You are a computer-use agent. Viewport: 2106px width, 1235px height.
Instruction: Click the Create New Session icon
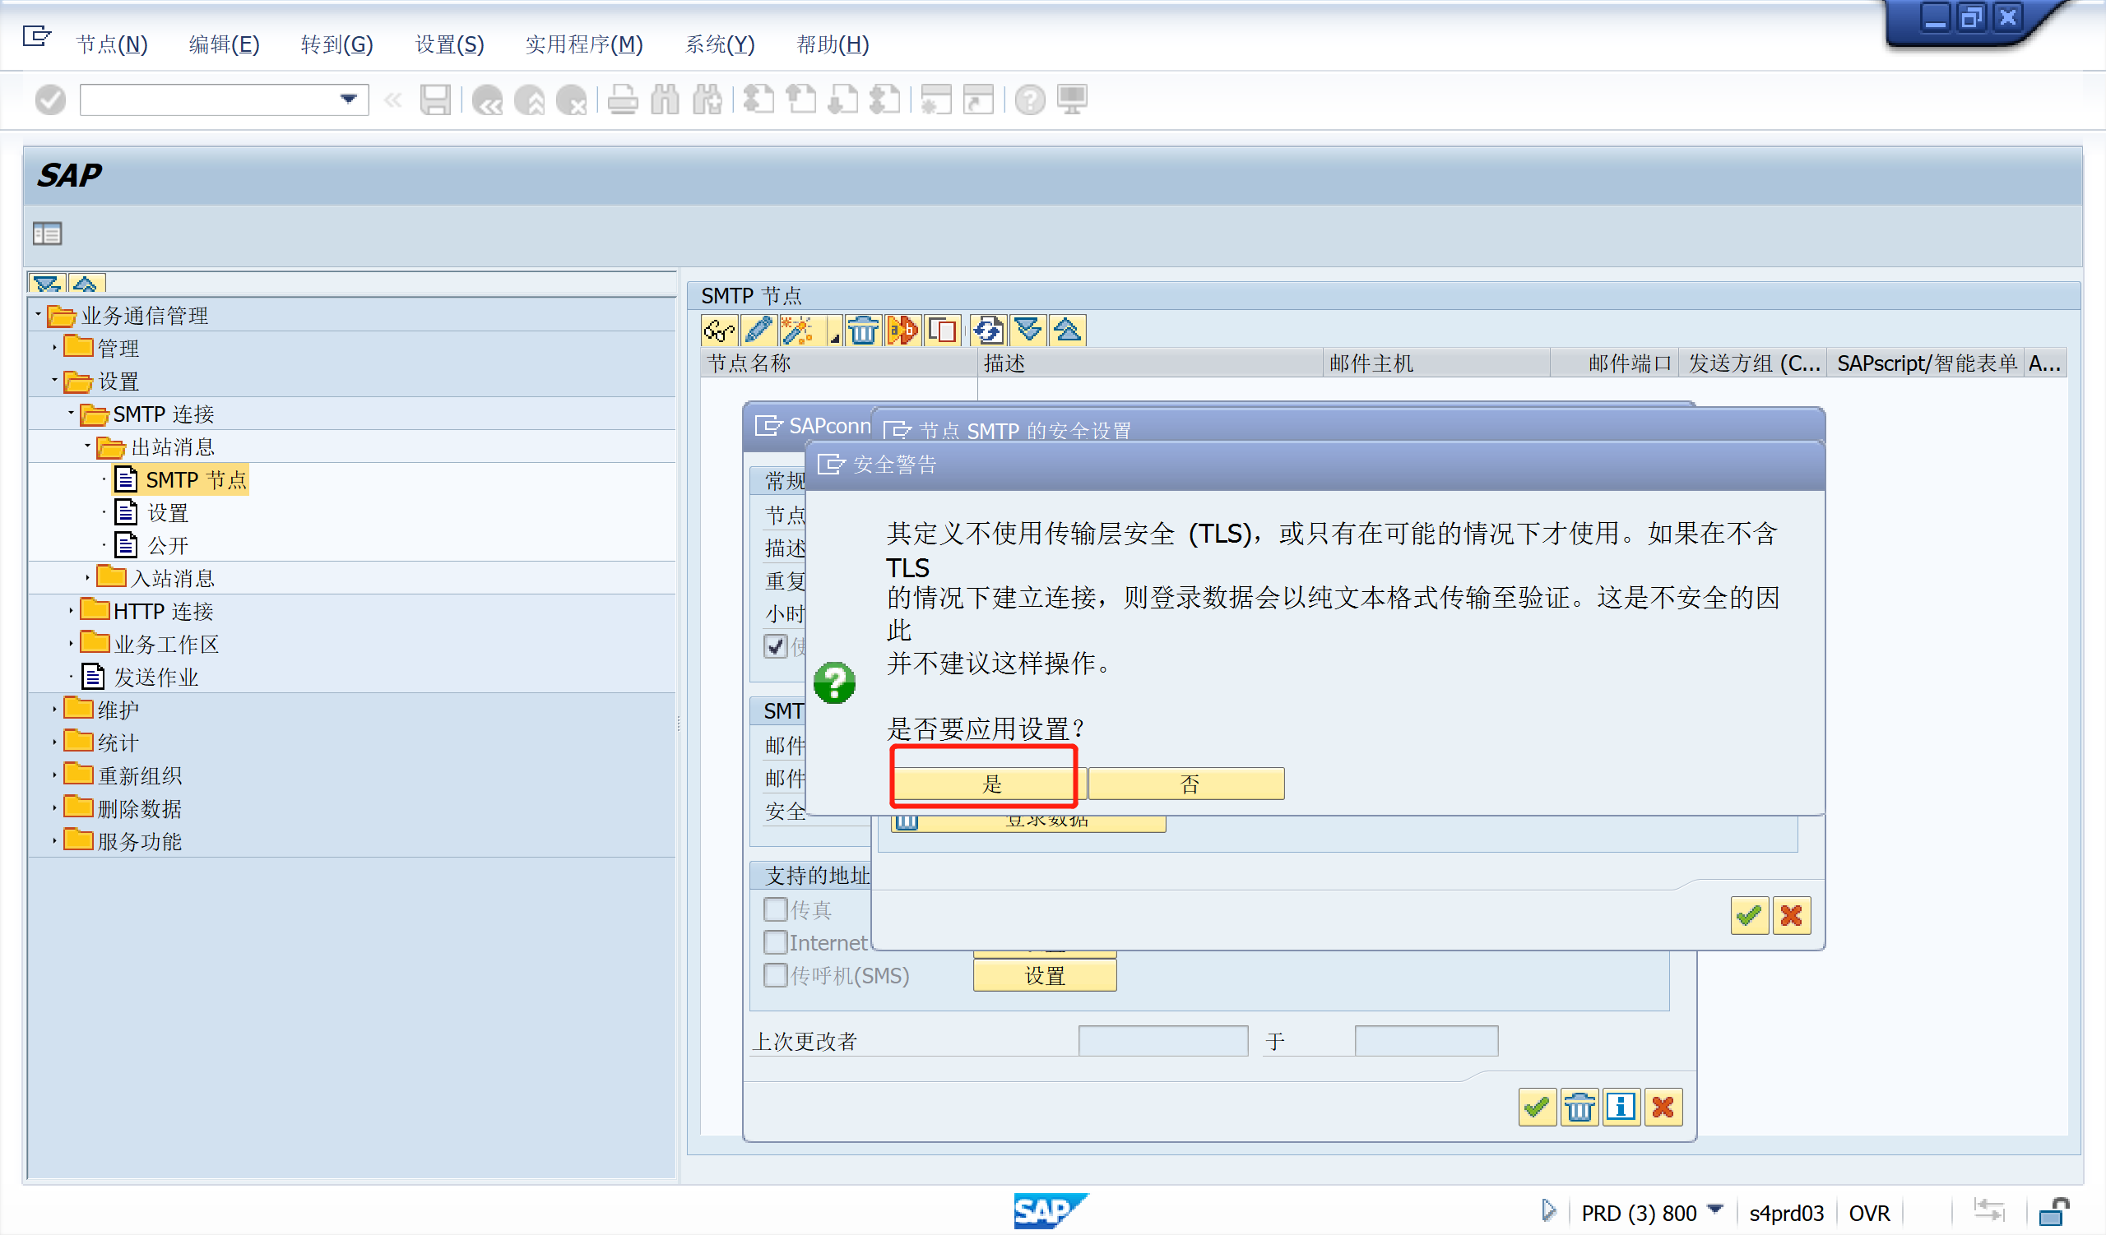point(936,100)
